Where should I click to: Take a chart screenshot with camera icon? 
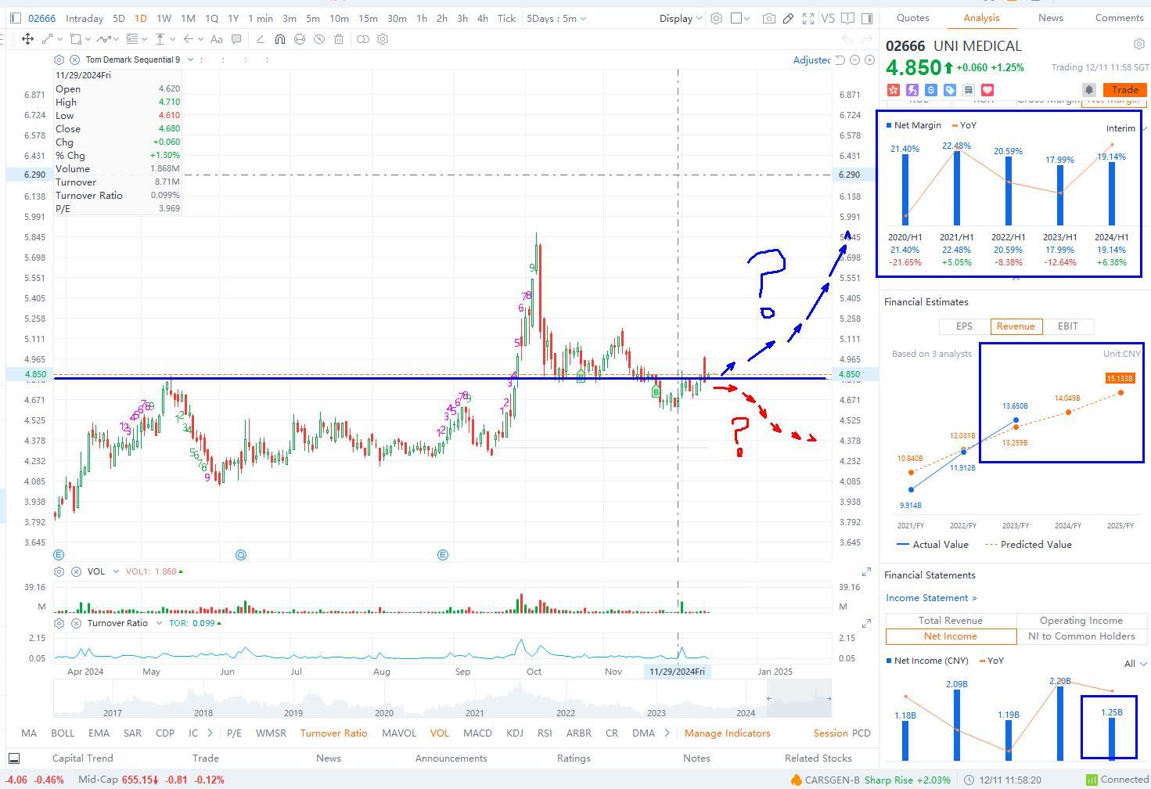click(x=769, y=18)
